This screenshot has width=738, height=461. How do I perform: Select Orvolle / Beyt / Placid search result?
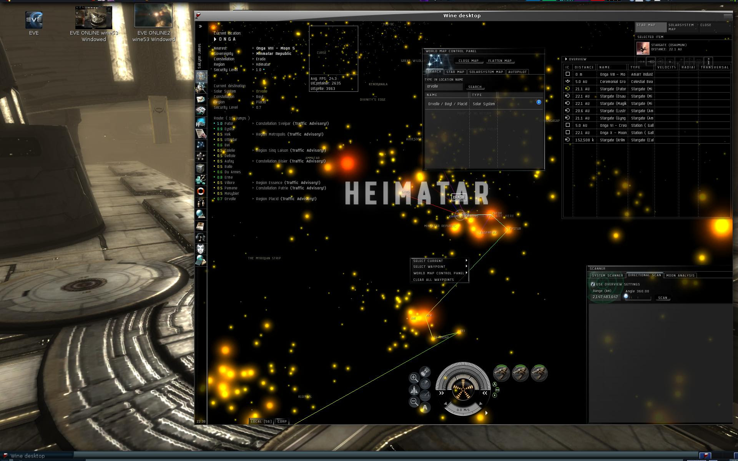[x=484, y=104]
